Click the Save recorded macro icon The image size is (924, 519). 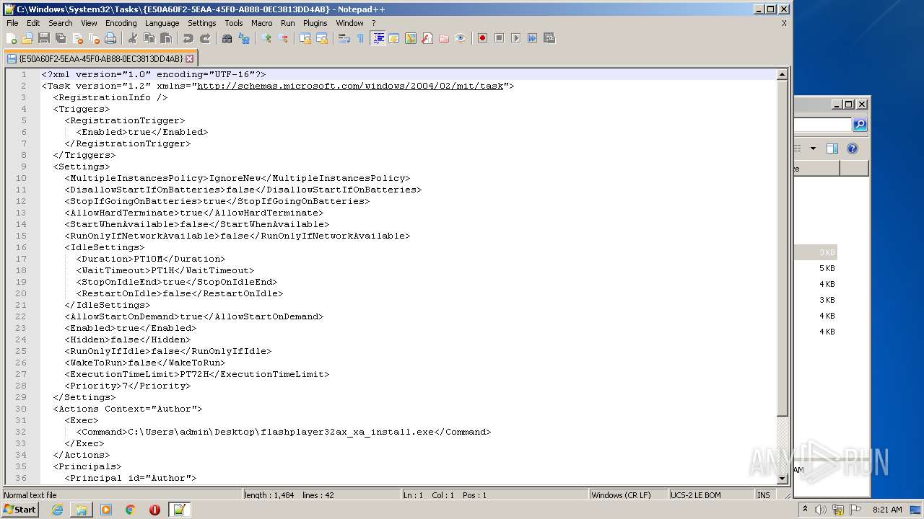coord(549,38)
